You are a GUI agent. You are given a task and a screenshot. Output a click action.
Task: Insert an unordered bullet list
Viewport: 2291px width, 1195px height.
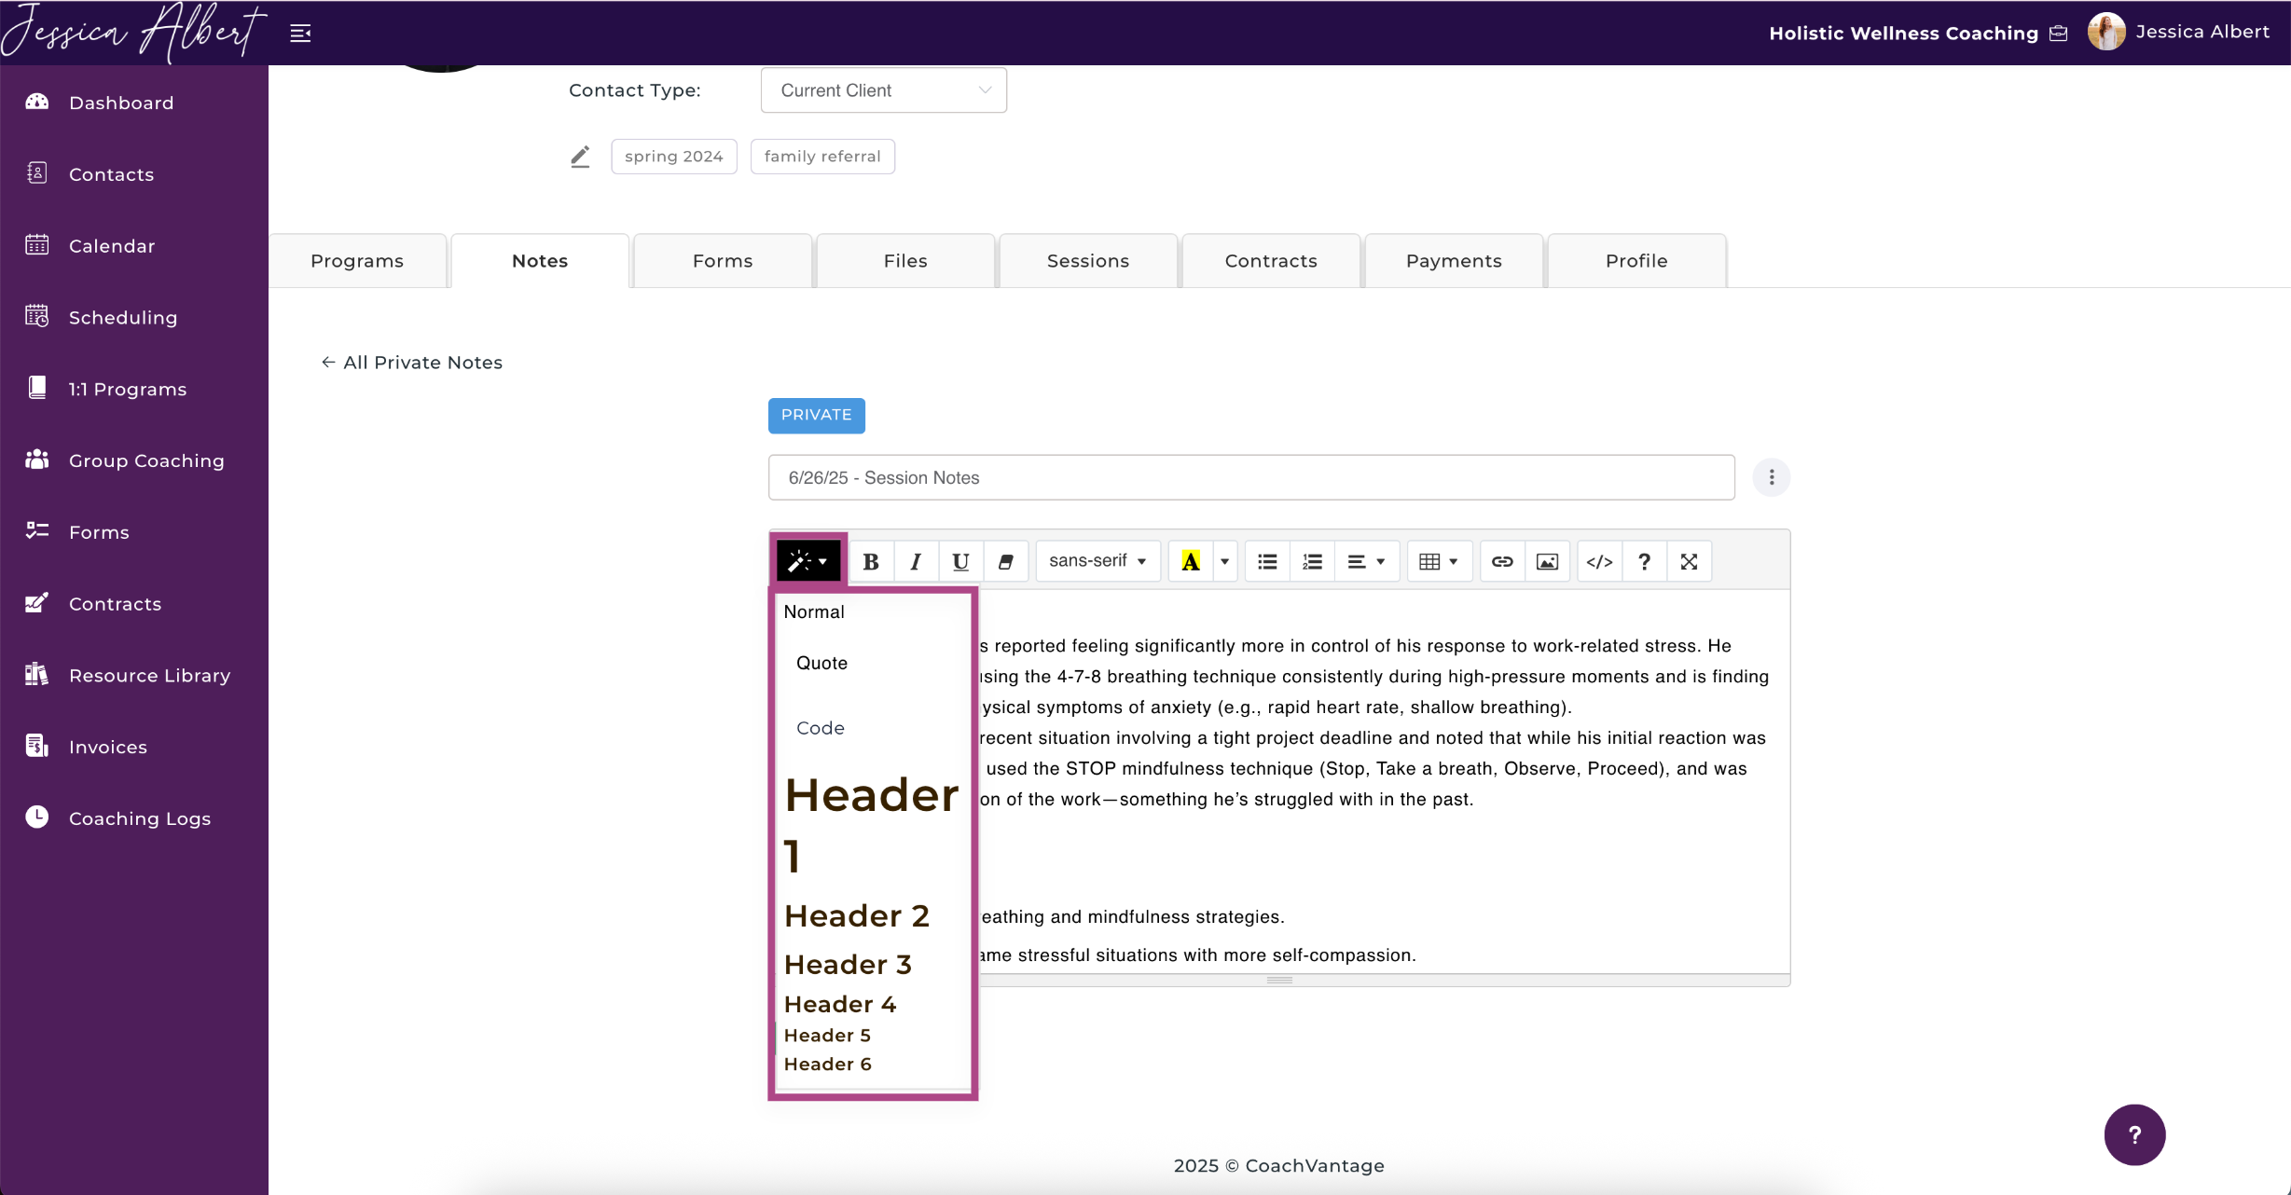(1267, 561)
